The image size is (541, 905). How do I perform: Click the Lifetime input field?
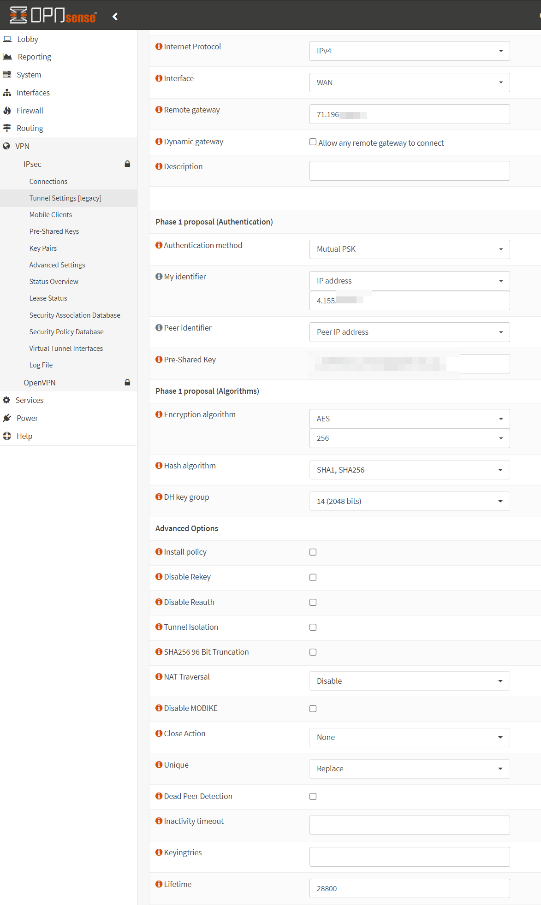410,888
